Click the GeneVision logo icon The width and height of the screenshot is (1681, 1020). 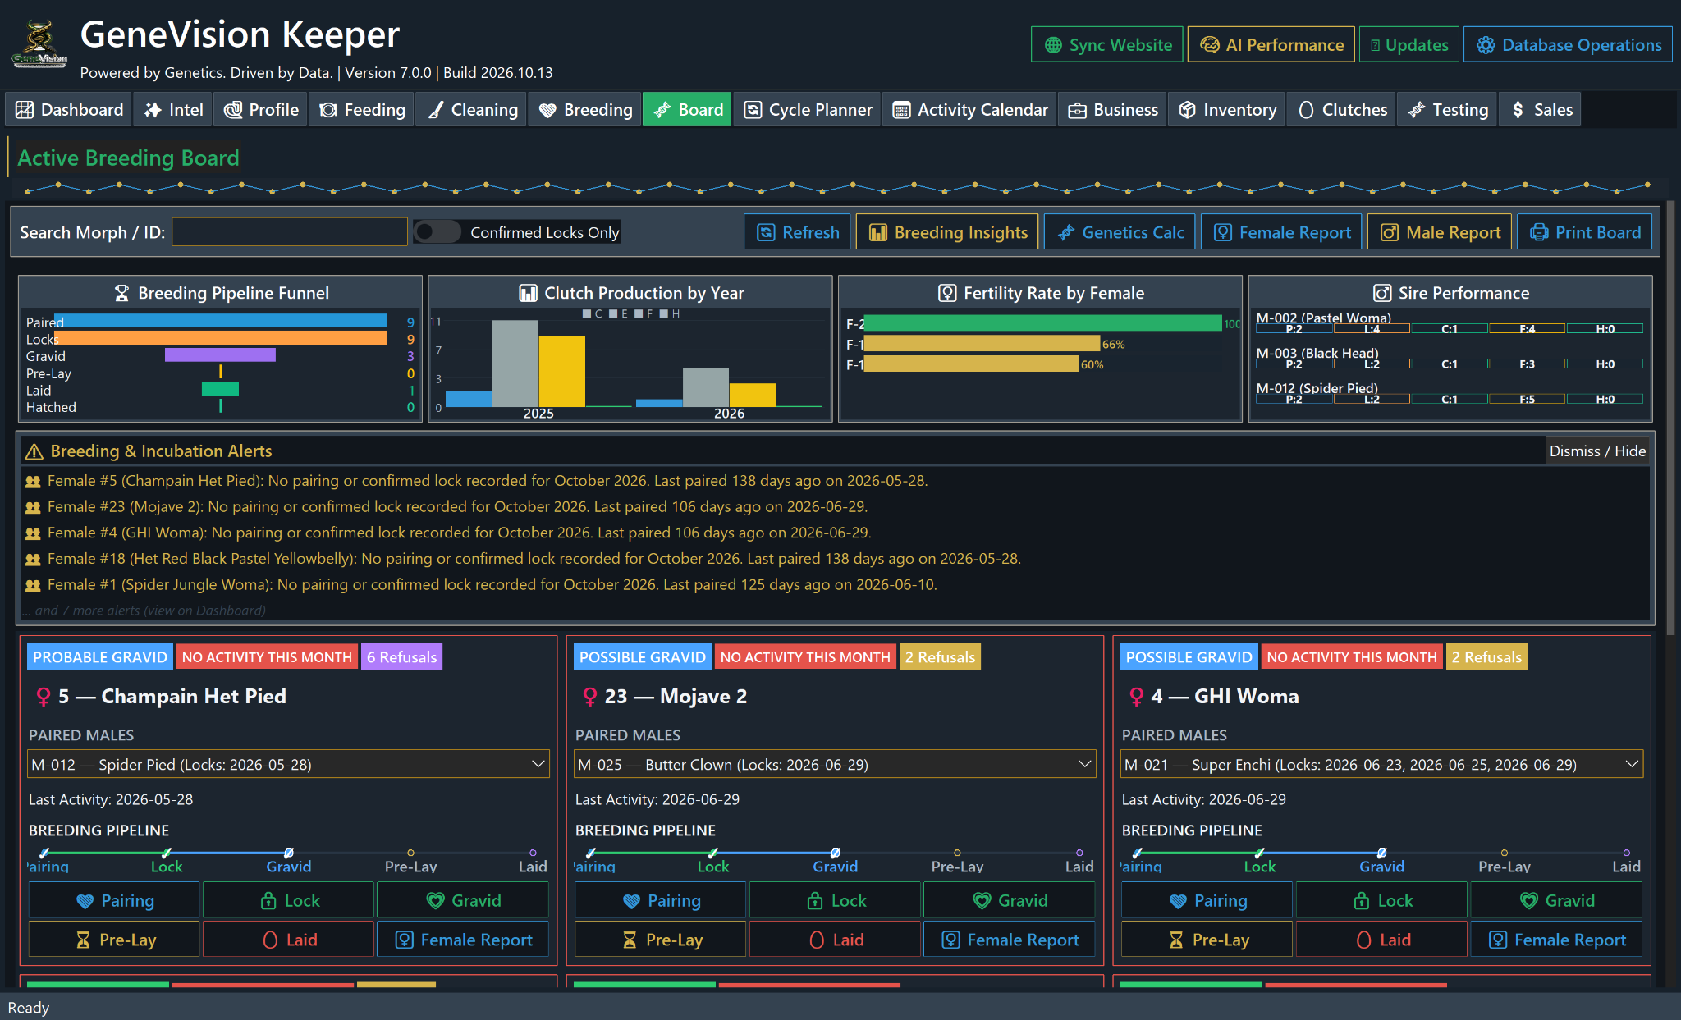pyautogui.click(x=39, y=44)
